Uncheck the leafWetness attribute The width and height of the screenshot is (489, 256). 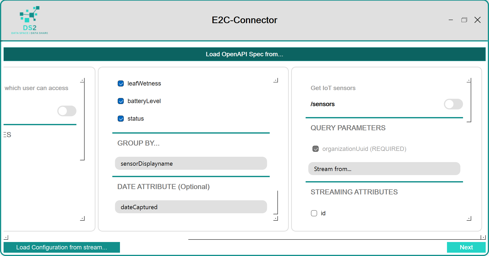(x=121, y=83)
